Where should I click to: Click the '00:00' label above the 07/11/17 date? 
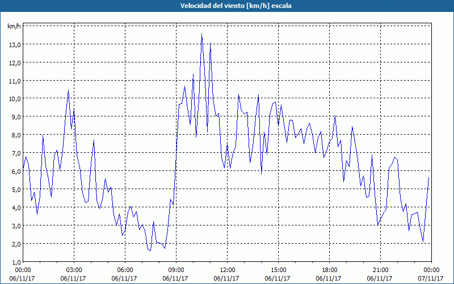click(x=431, y=270)
